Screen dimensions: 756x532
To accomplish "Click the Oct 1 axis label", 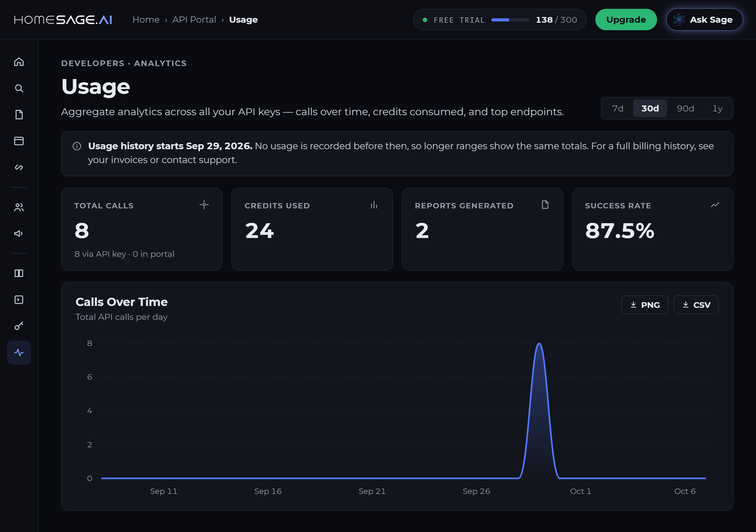I will [581, 491].
